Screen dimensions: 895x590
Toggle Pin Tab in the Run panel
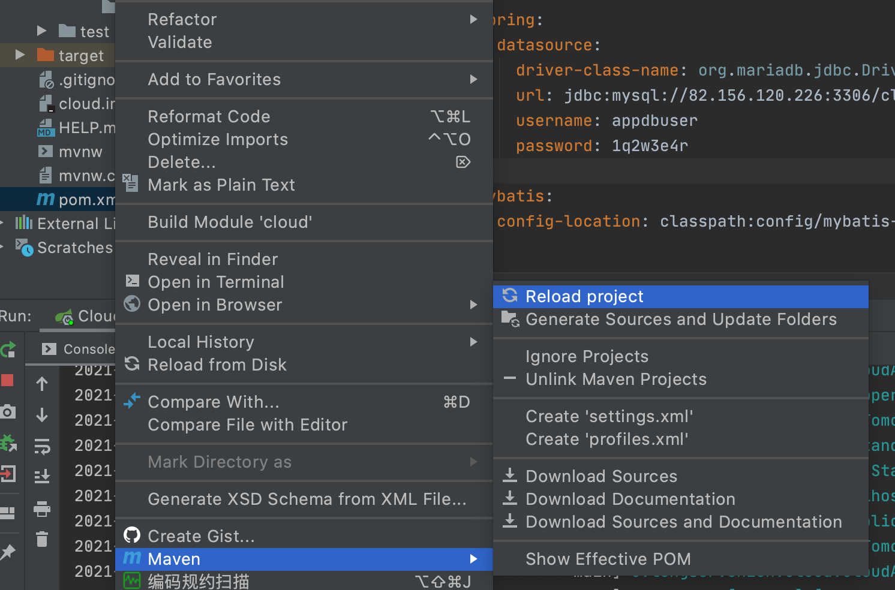[8, 552]
